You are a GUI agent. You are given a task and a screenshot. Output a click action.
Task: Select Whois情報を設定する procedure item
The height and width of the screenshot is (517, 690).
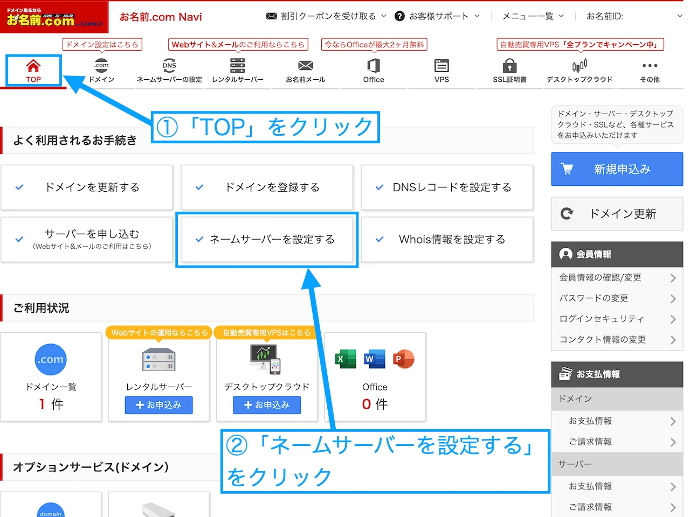point(446,240)
